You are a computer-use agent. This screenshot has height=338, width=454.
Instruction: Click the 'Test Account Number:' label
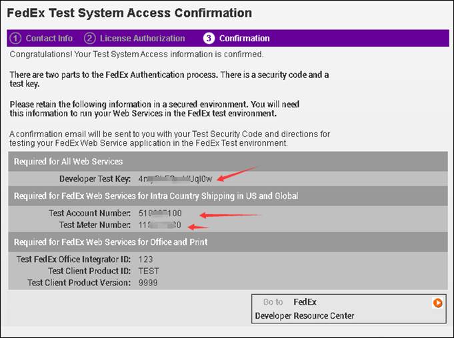click(90, 213)
